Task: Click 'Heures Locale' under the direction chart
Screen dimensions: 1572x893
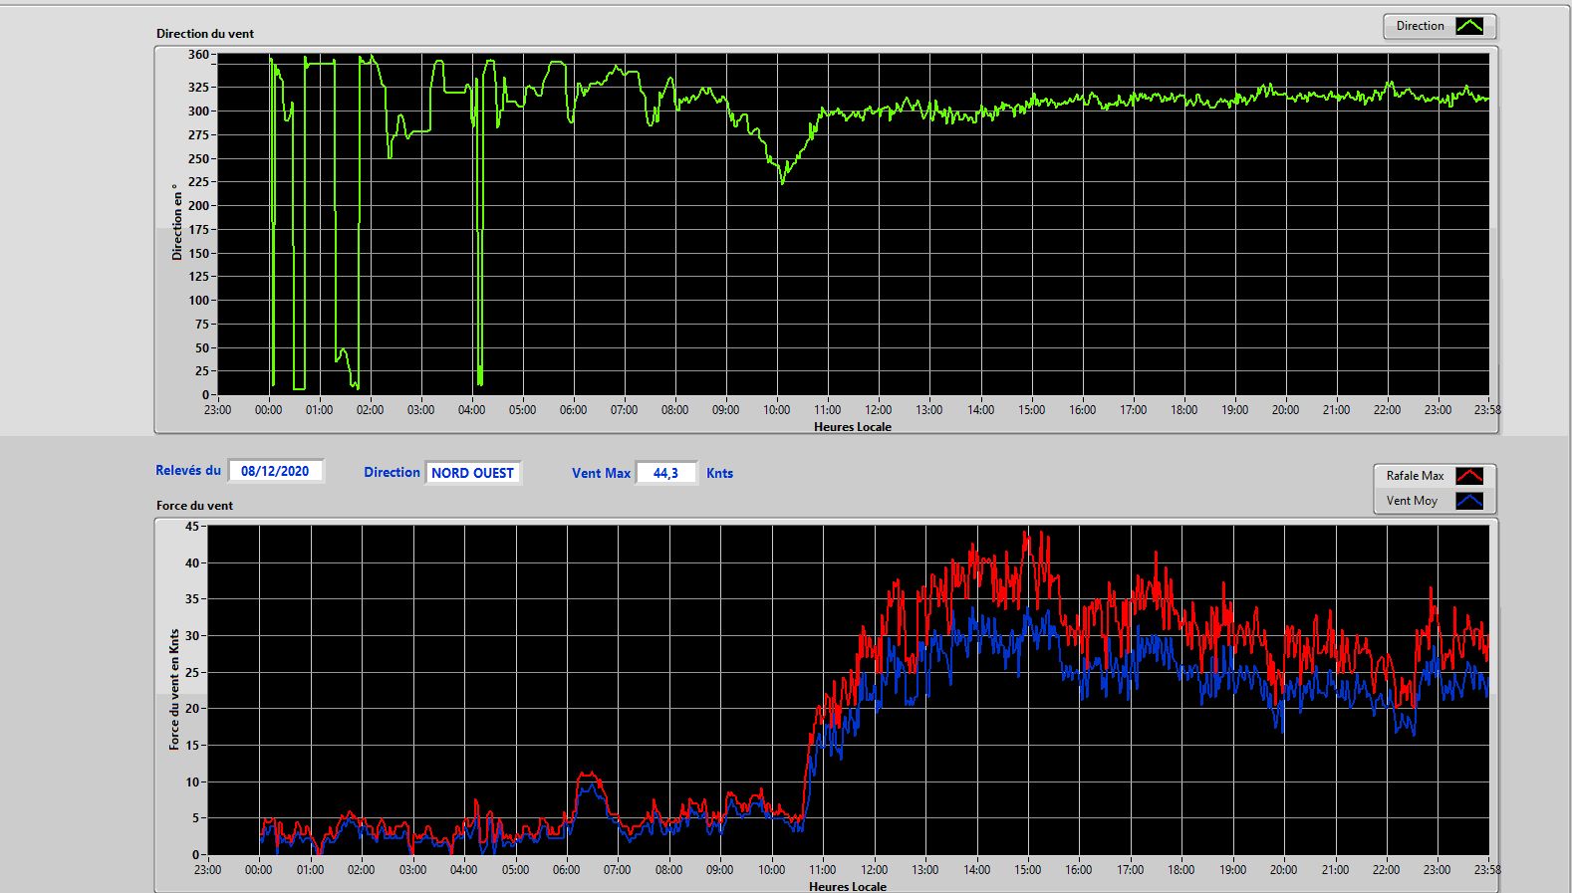Action: pyautogui.click(x=853, y=426)
